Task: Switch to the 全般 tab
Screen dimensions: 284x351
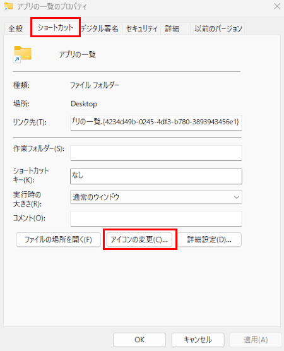Action: [16, 28]
